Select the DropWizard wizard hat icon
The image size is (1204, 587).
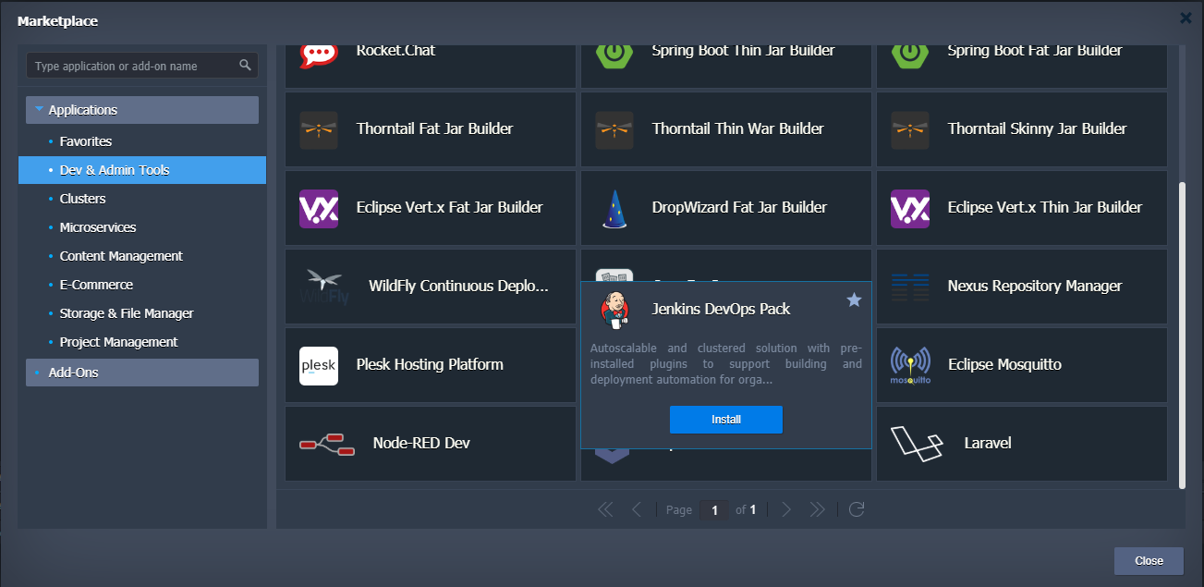(614, 208)
